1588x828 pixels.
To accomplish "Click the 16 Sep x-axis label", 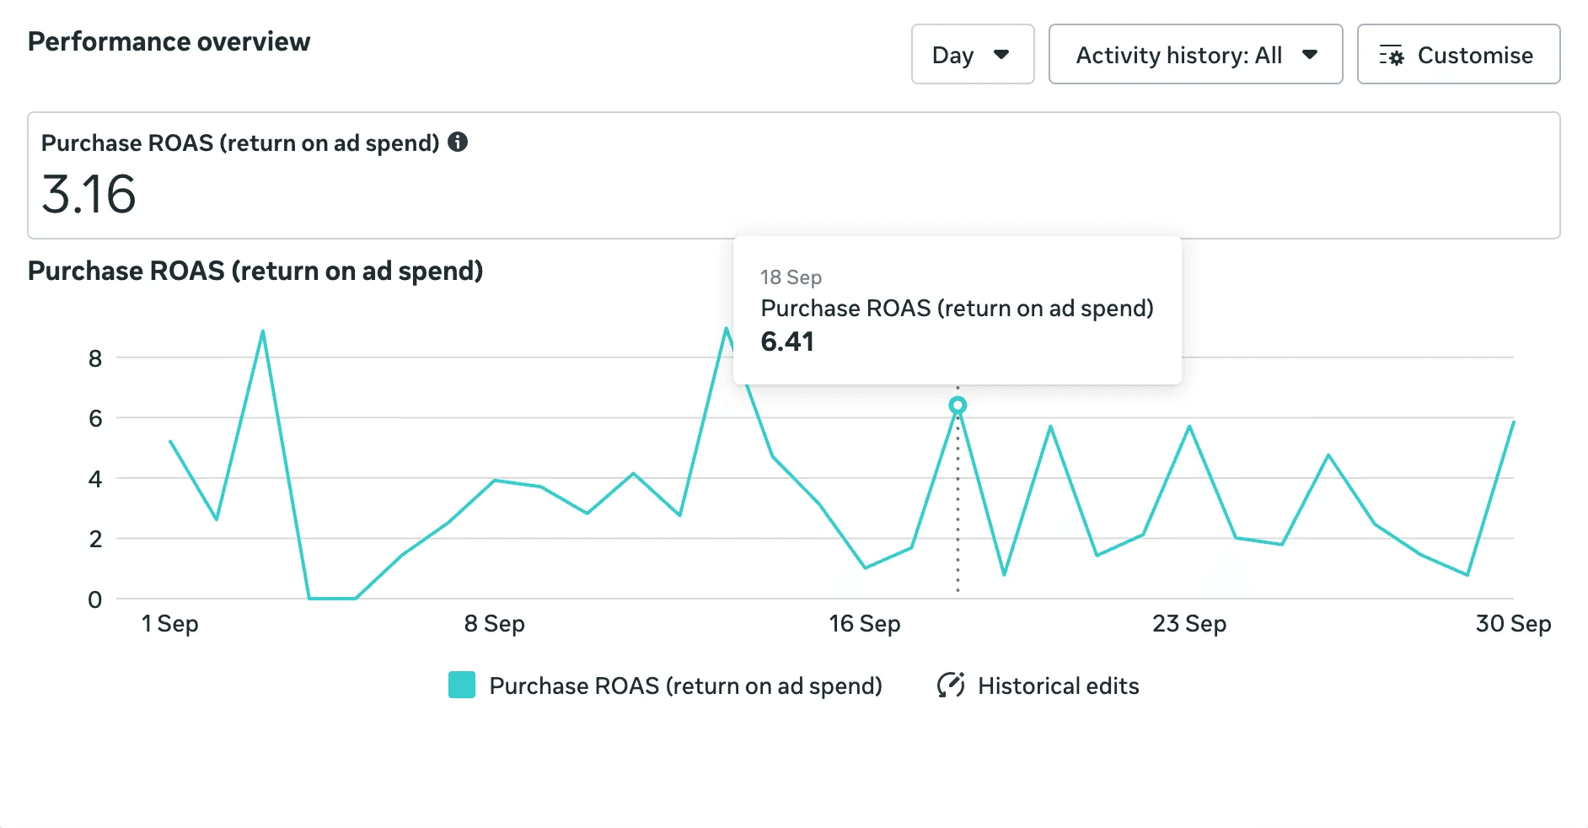I will (x=865, y=624).
